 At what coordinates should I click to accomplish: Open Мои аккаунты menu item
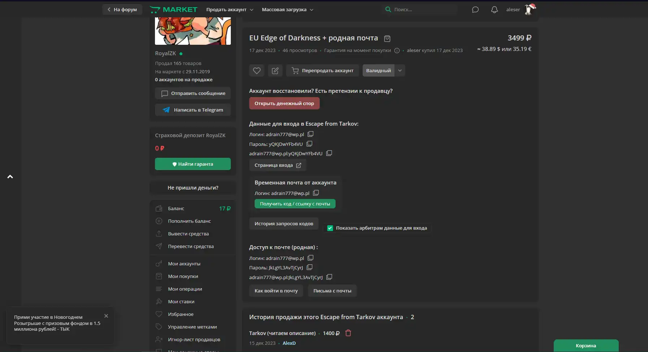(193, 264)
